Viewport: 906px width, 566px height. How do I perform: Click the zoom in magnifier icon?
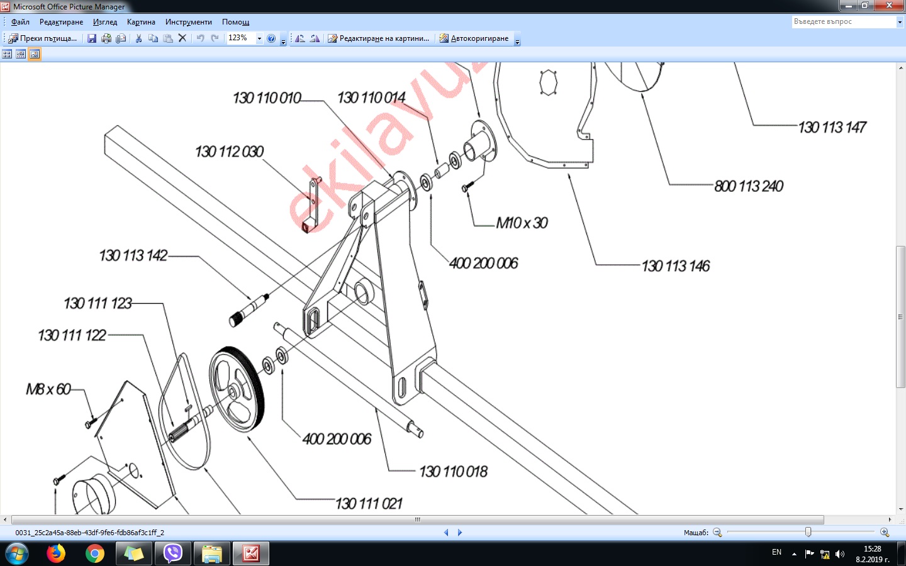coord(885,533)
